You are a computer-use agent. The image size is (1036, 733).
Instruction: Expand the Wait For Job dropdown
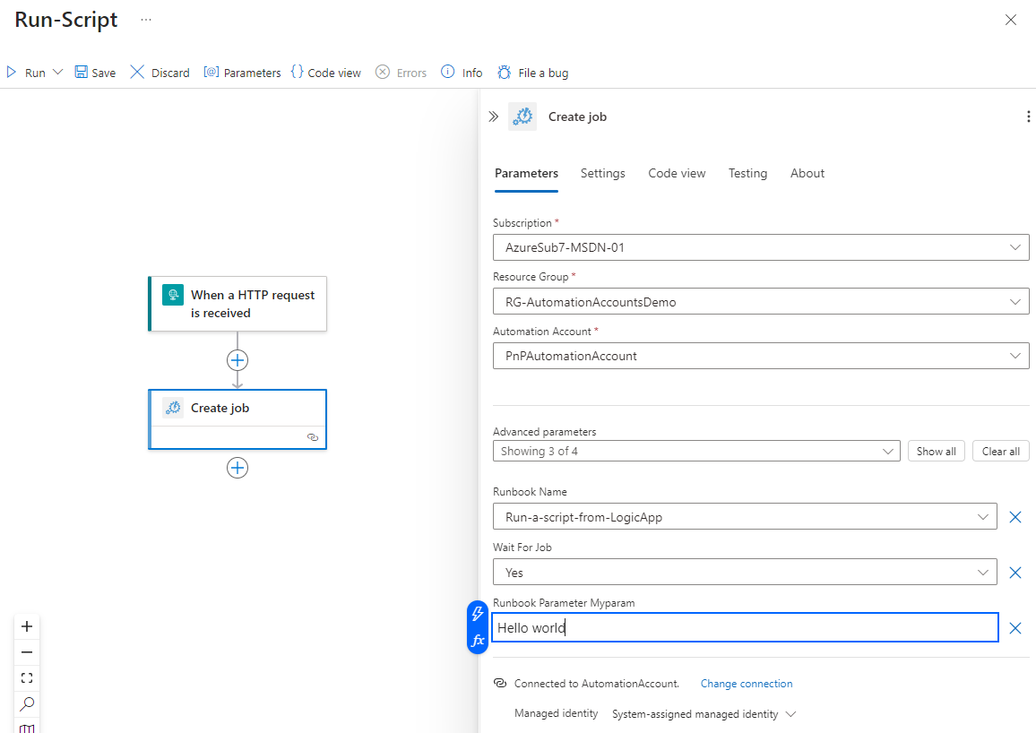pyautogui.click(x=983, y=573)
